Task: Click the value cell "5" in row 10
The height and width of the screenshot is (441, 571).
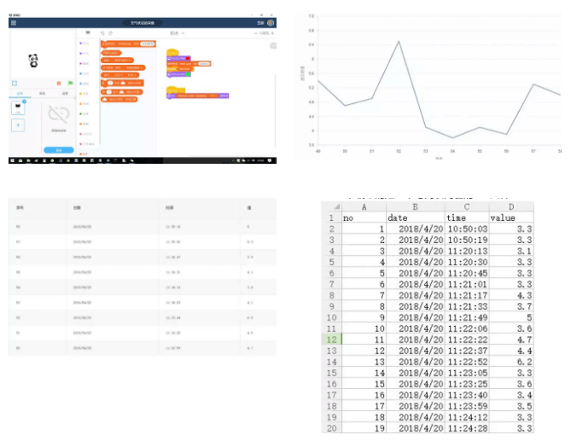Action: click(x=511, y=317)
